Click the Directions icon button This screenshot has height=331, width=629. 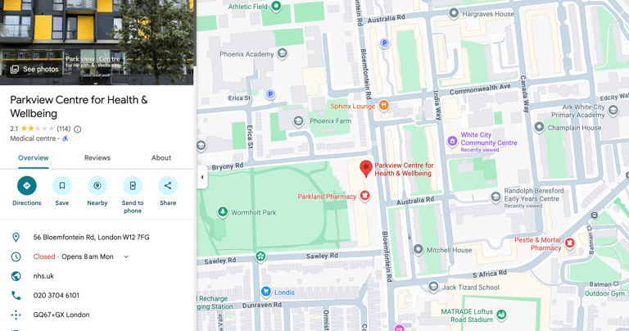pyautogui.click(x=27, y=186)
